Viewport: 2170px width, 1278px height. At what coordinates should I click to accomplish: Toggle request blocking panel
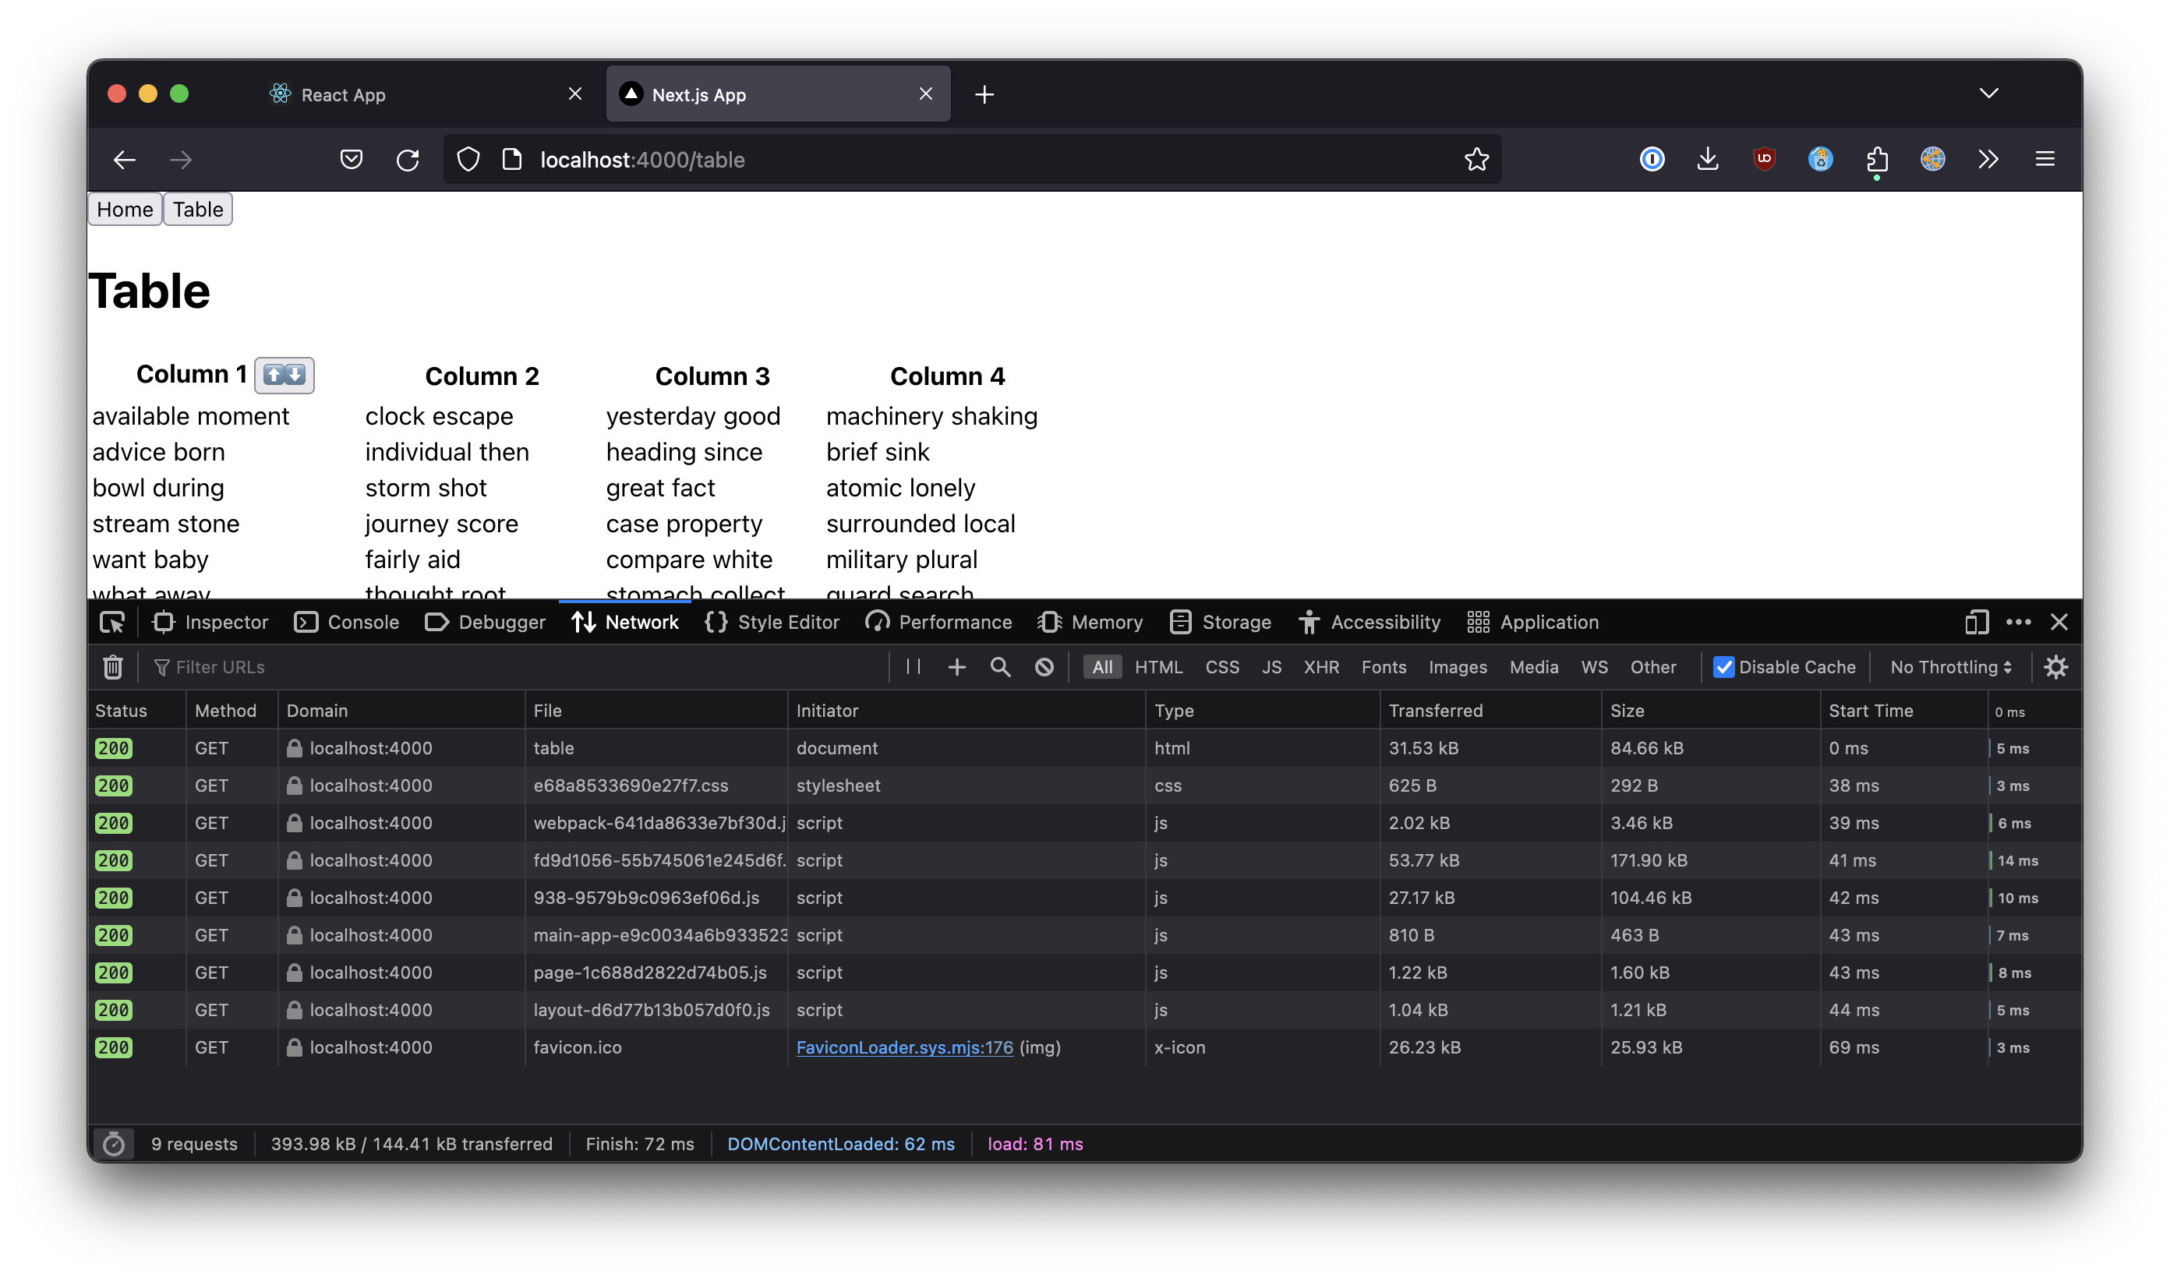click(1044, 666)
